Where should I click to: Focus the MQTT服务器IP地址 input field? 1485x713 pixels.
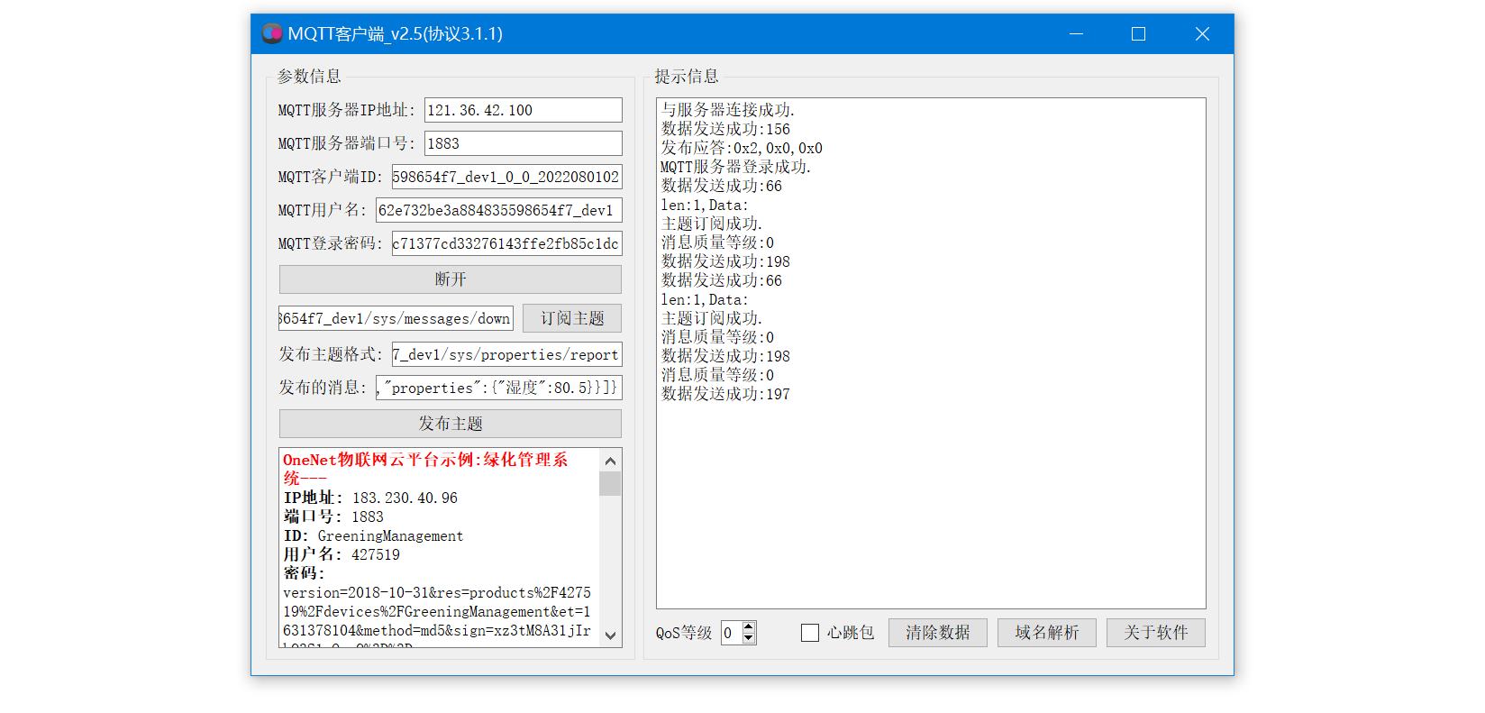(524, 110)
